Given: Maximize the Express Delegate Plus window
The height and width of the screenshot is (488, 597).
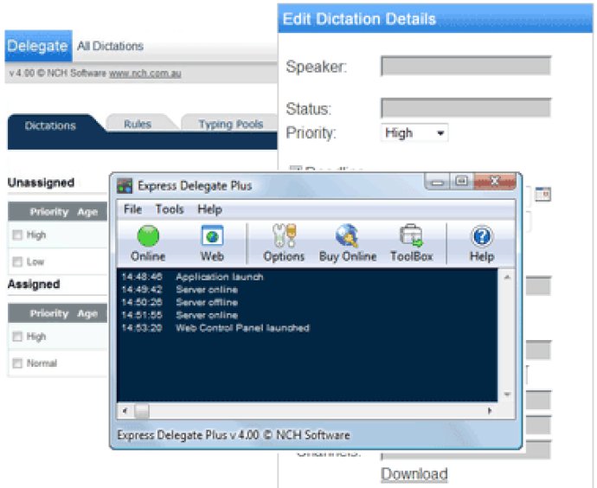Looking at the screenshot, I should coord(462,181).
